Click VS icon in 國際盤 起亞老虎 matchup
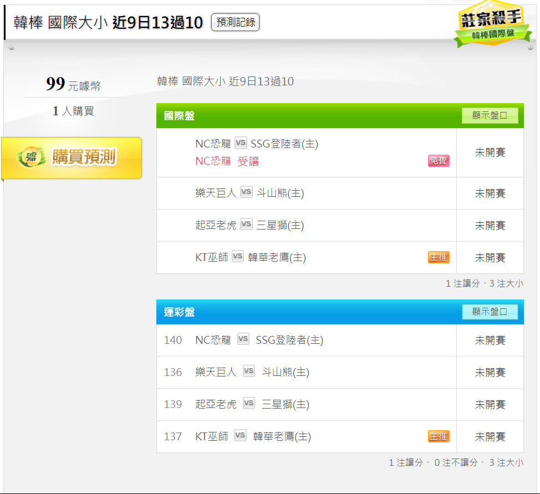The image size is (540, 494). 246,224
